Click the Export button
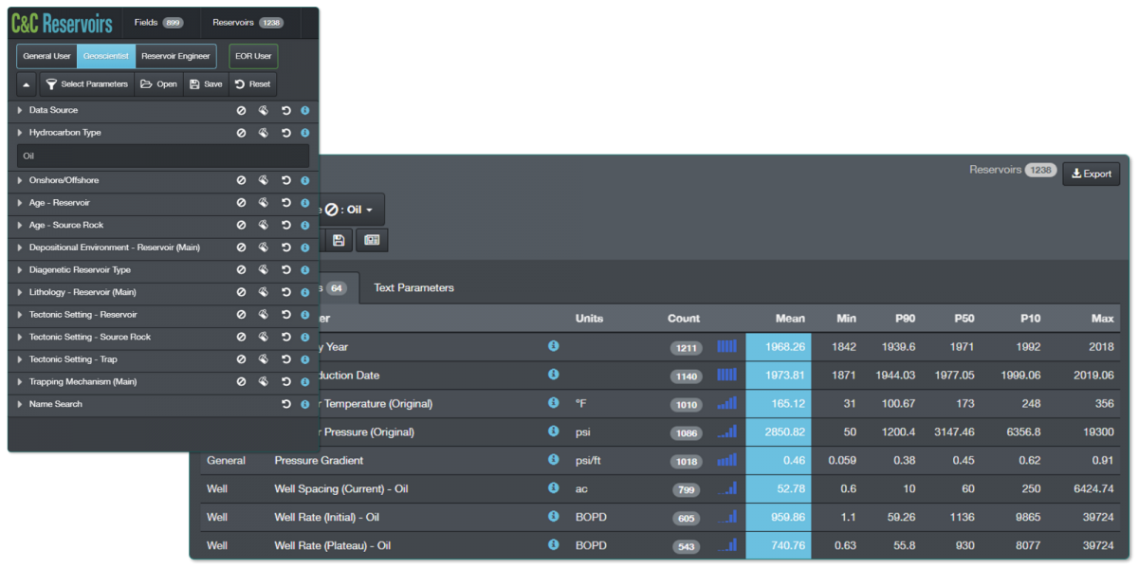Image resolution: width=1138 pixels, height=569 pixels. (x=1091, y=174)
